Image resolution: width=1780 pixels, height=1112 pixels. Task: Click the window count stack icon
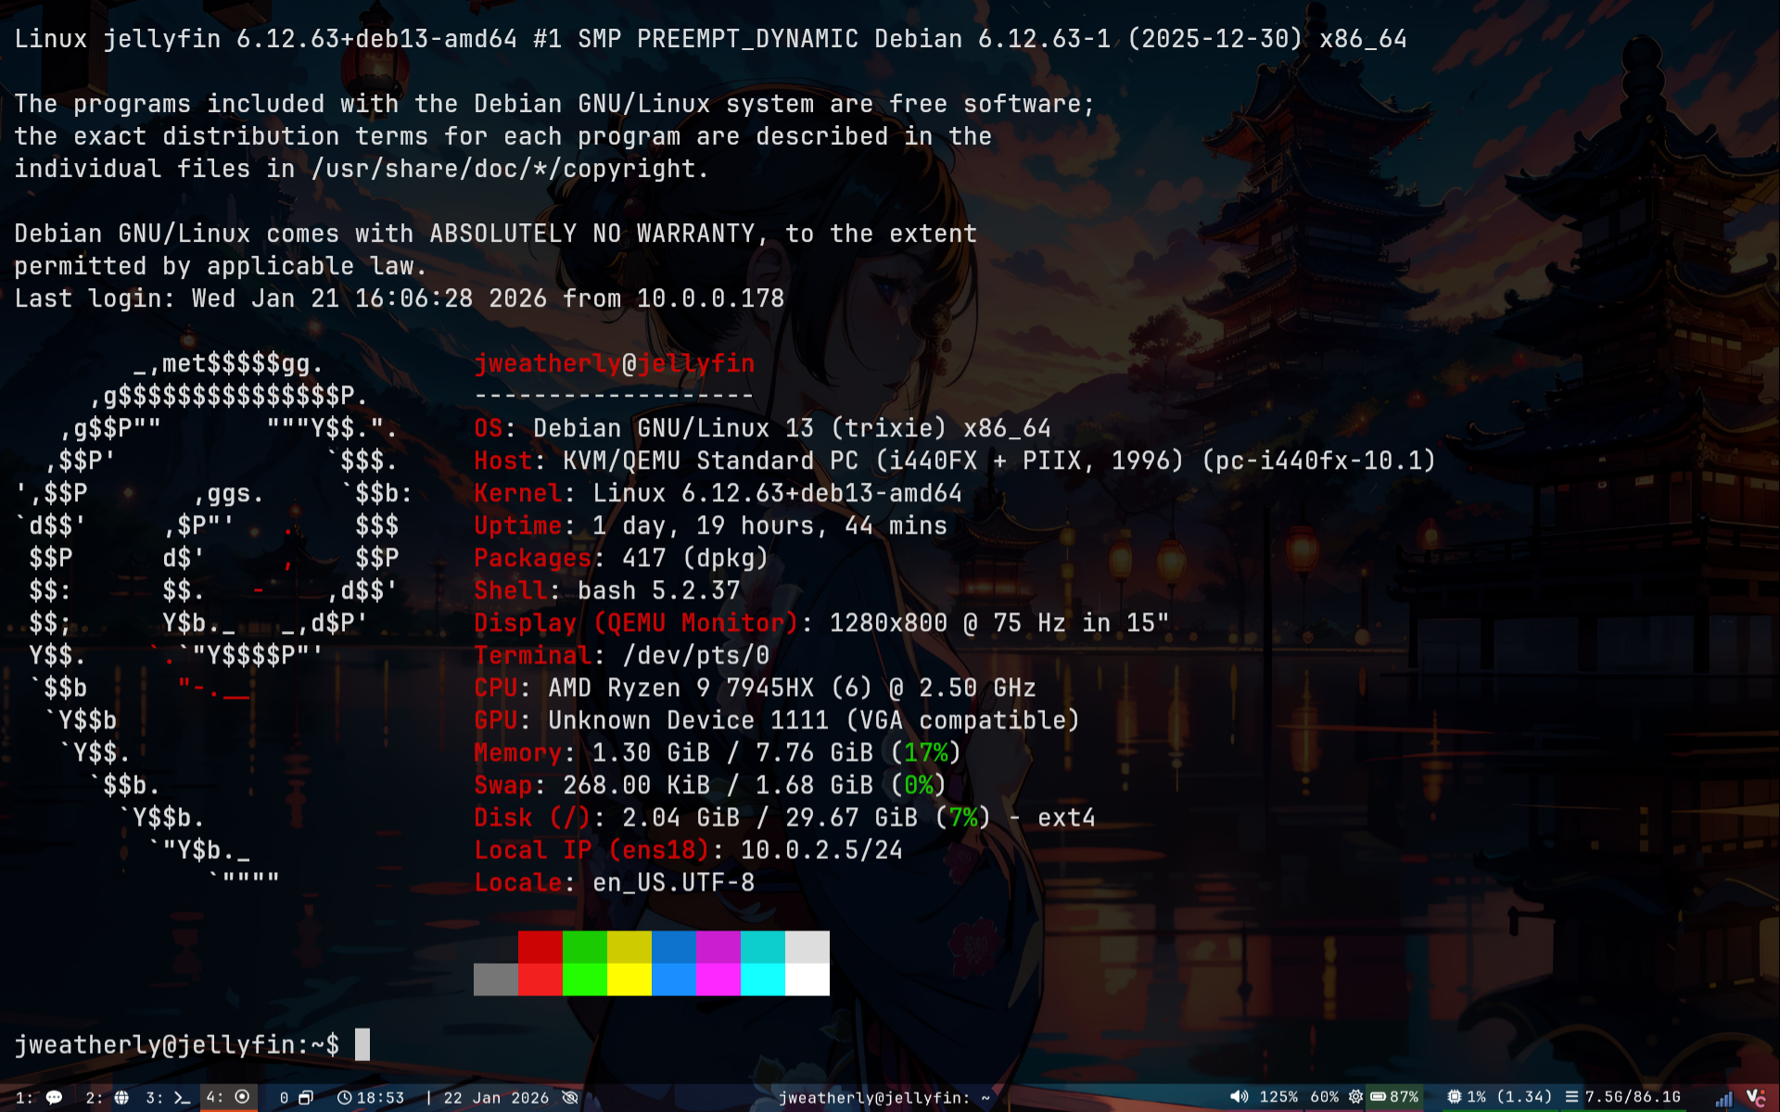click(x=305, y=1097)
